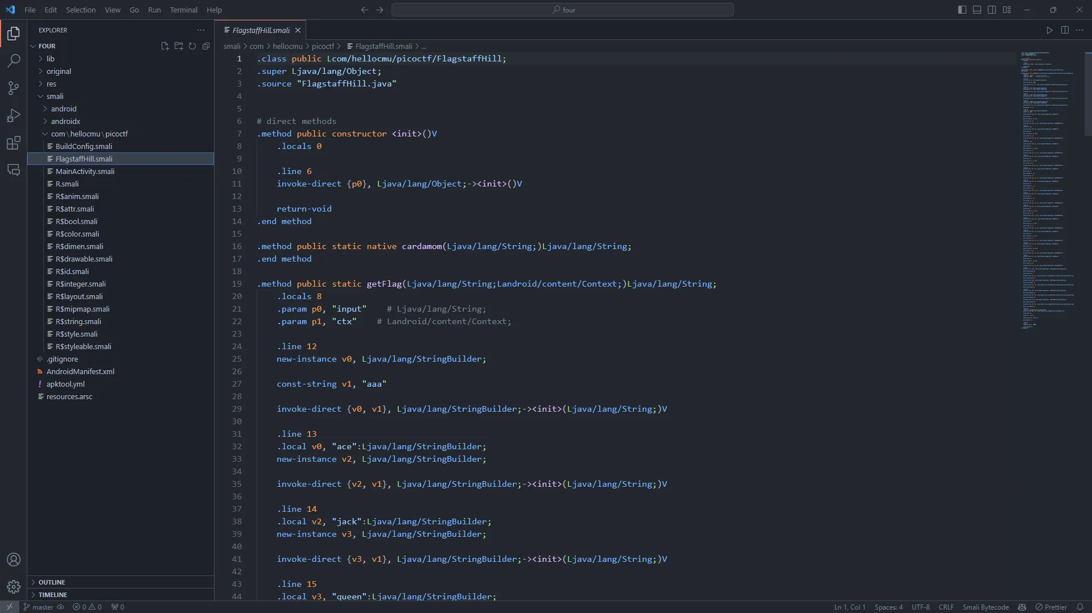Open remote window indicator in status bar
Viewport: 1092px width, 613px height.
[10, 607]
